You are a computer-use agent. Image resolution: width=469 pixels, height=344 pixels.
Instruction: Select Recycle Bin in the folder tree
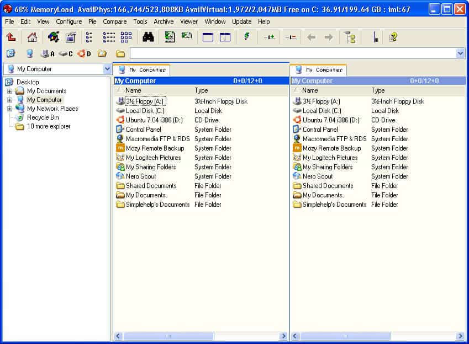tap(43, 117)
